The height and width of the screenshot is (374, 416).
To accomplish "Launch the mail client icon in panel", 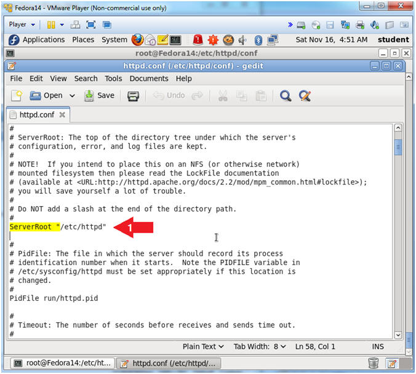I will pos(150,40).
